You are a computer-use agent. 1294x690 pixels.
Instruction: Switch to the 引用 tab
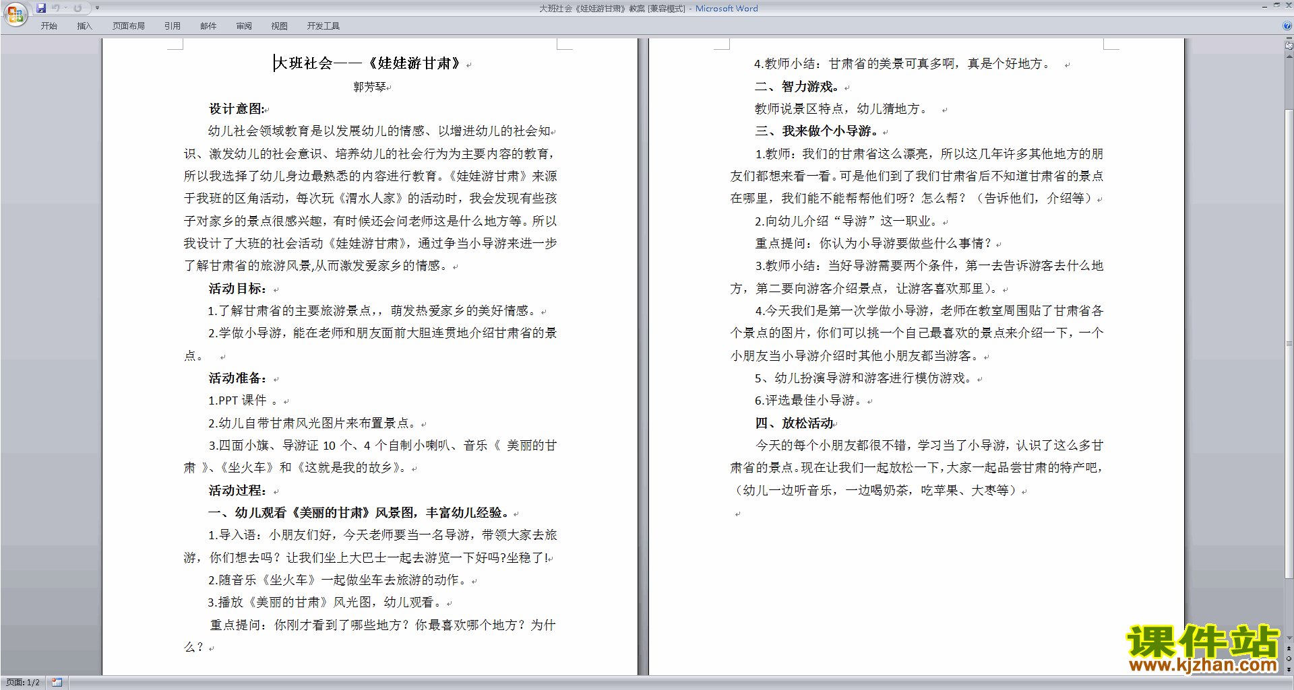(x=173, y=26)
